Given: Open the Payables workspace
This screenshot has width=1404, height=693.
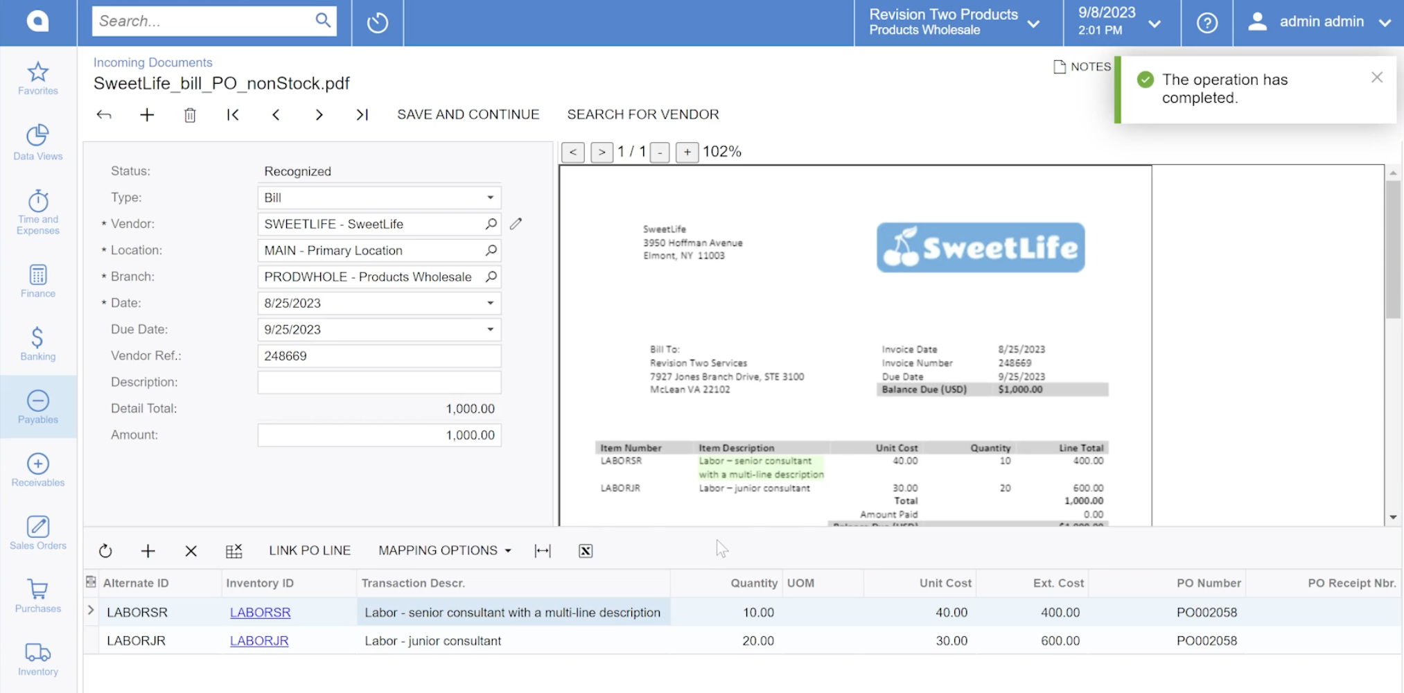Looking at the screenshot, I should coord(38,407).
